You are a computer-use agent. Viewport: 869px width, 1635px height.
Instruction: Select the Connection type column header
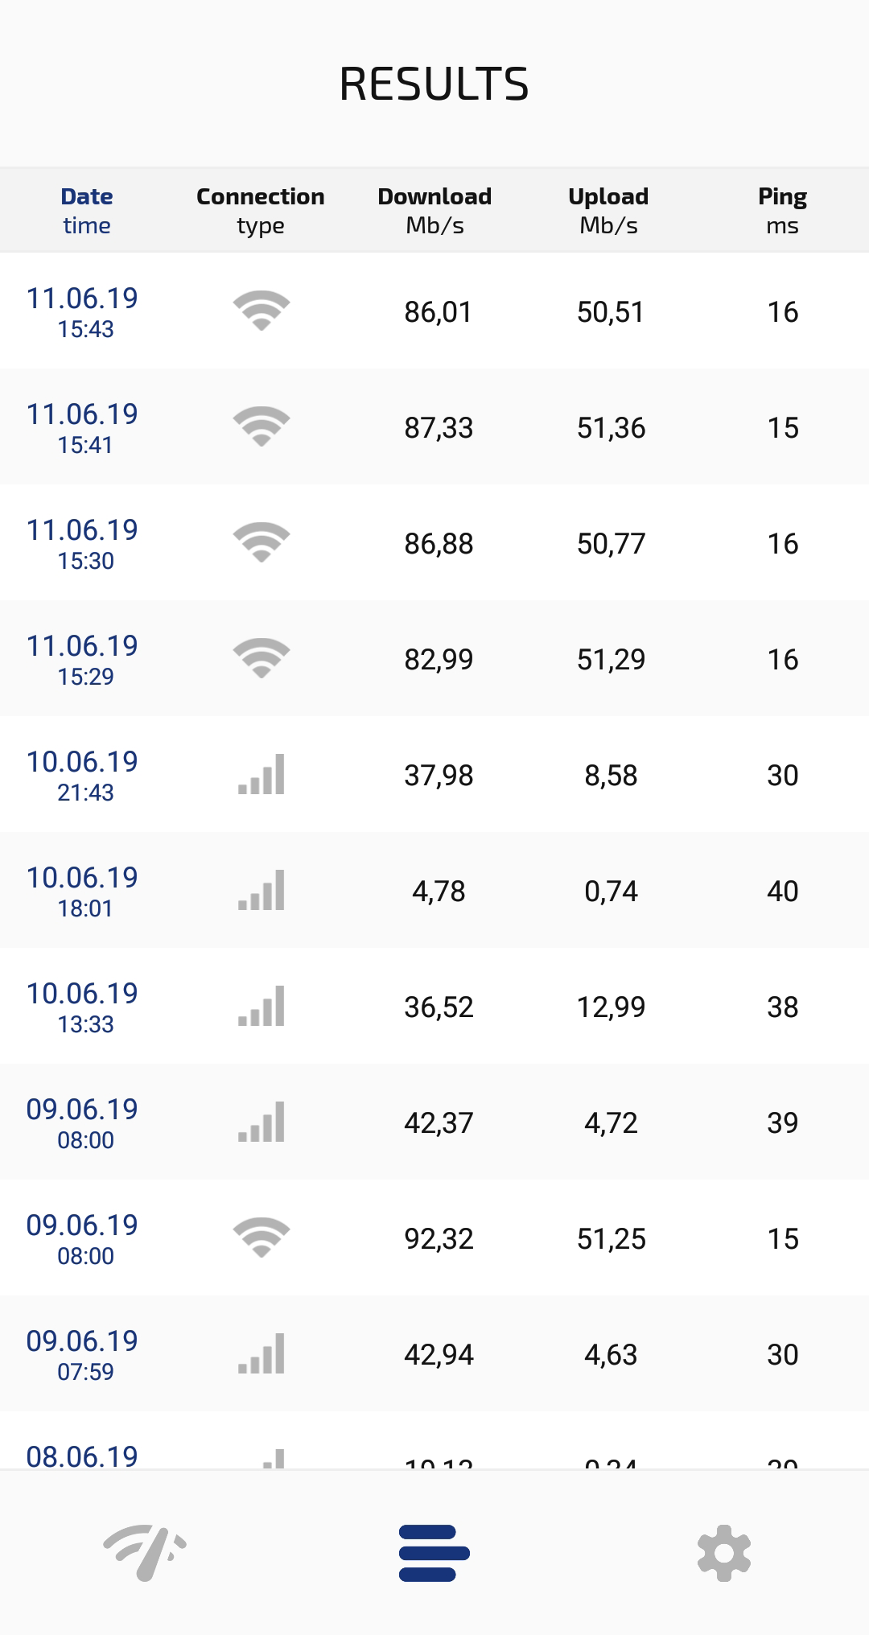[261, 210]
